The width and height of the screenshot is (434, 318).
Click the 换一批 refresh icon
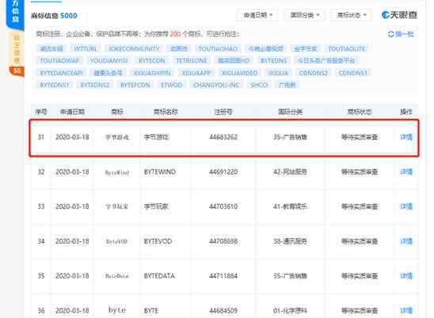[390, 34]
